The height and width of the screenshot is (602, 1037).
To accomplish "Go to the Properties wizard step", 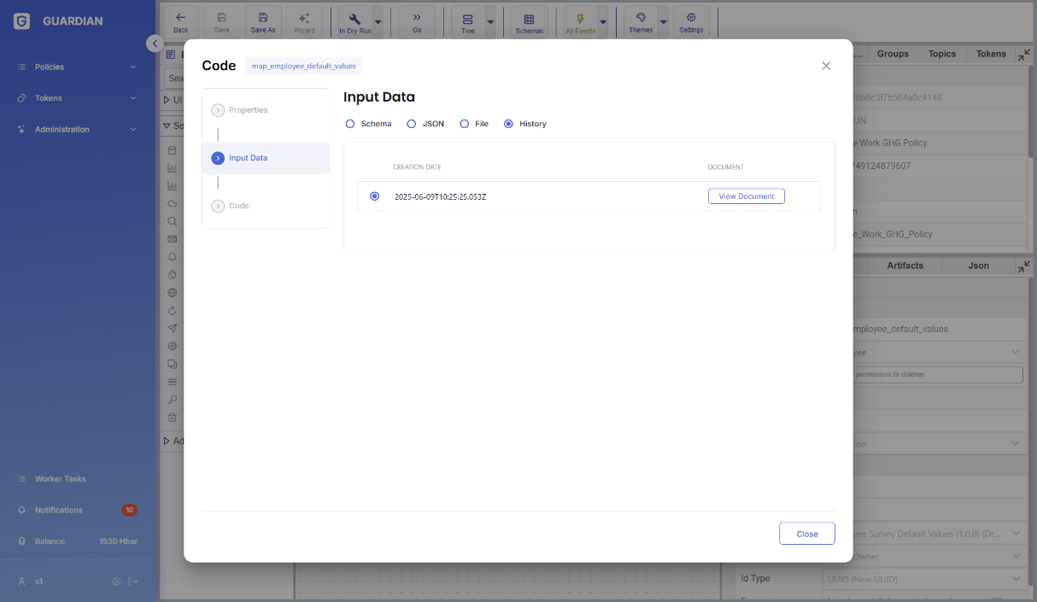I will (248, 110).
